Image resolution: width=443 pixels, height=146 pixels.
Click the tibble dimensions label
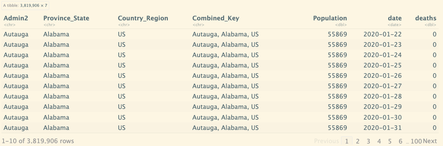(x=25, y=5)
